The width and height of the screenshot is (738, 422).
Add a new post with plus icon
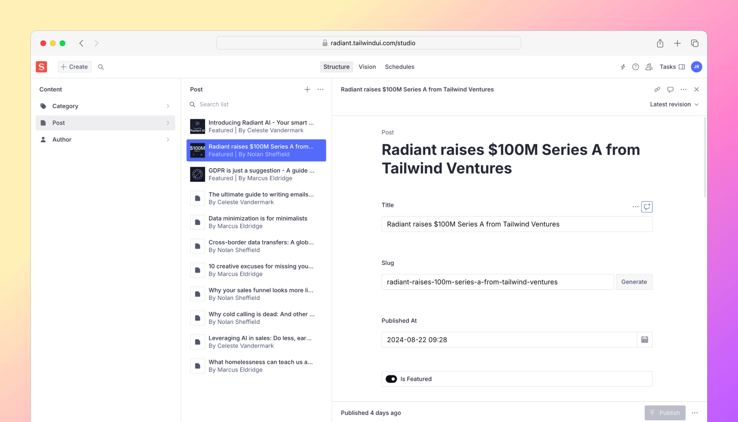point(307,89)
